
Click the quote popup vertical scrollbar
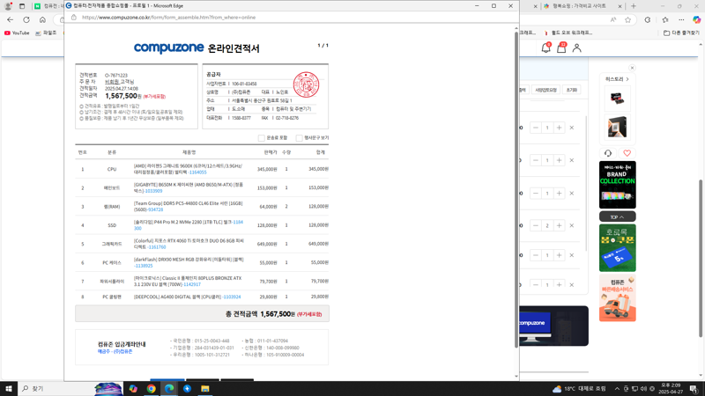pyautogui.click(x=516, y=188)
